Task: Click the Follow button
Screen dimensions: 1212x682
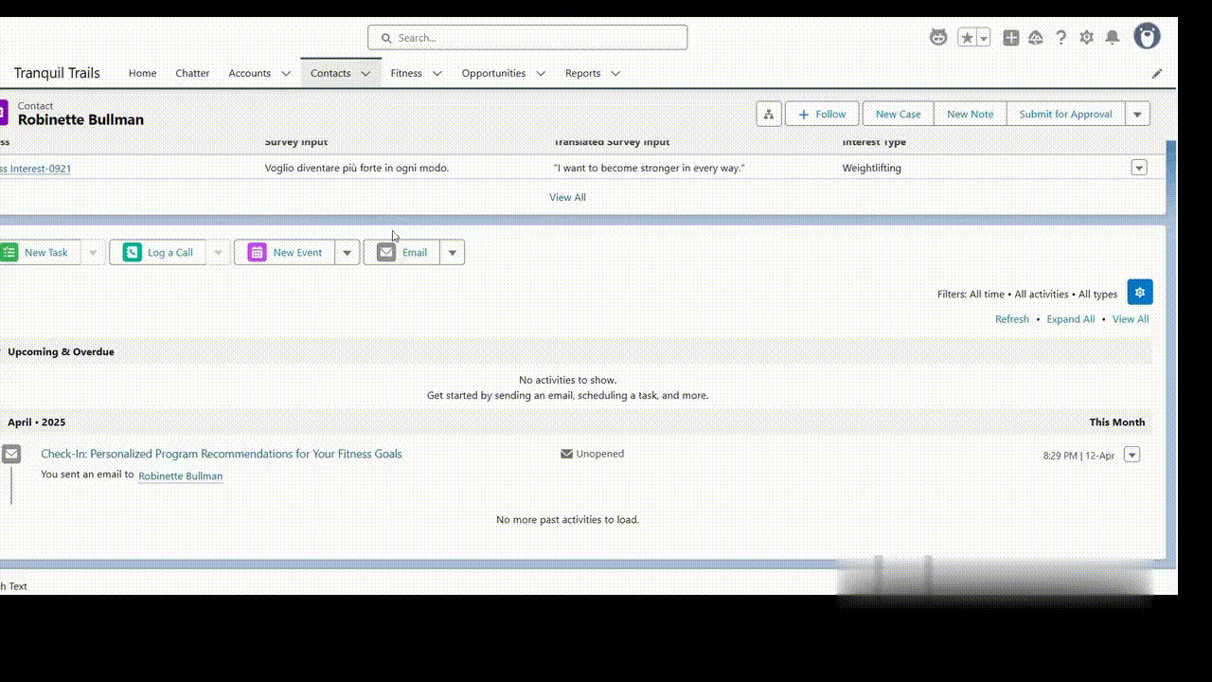Action: [x=822, y=114]
